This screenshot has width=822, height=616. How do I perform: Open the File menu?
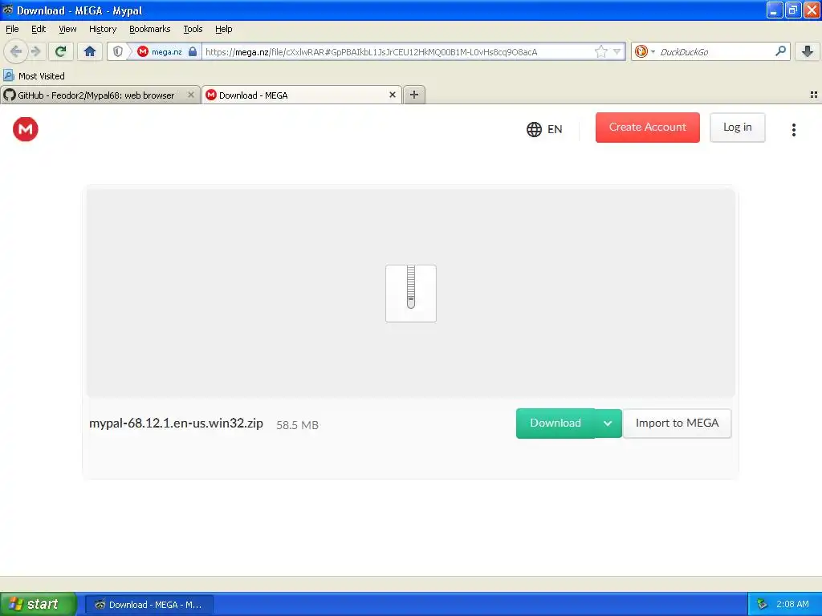tap(12, 29)
